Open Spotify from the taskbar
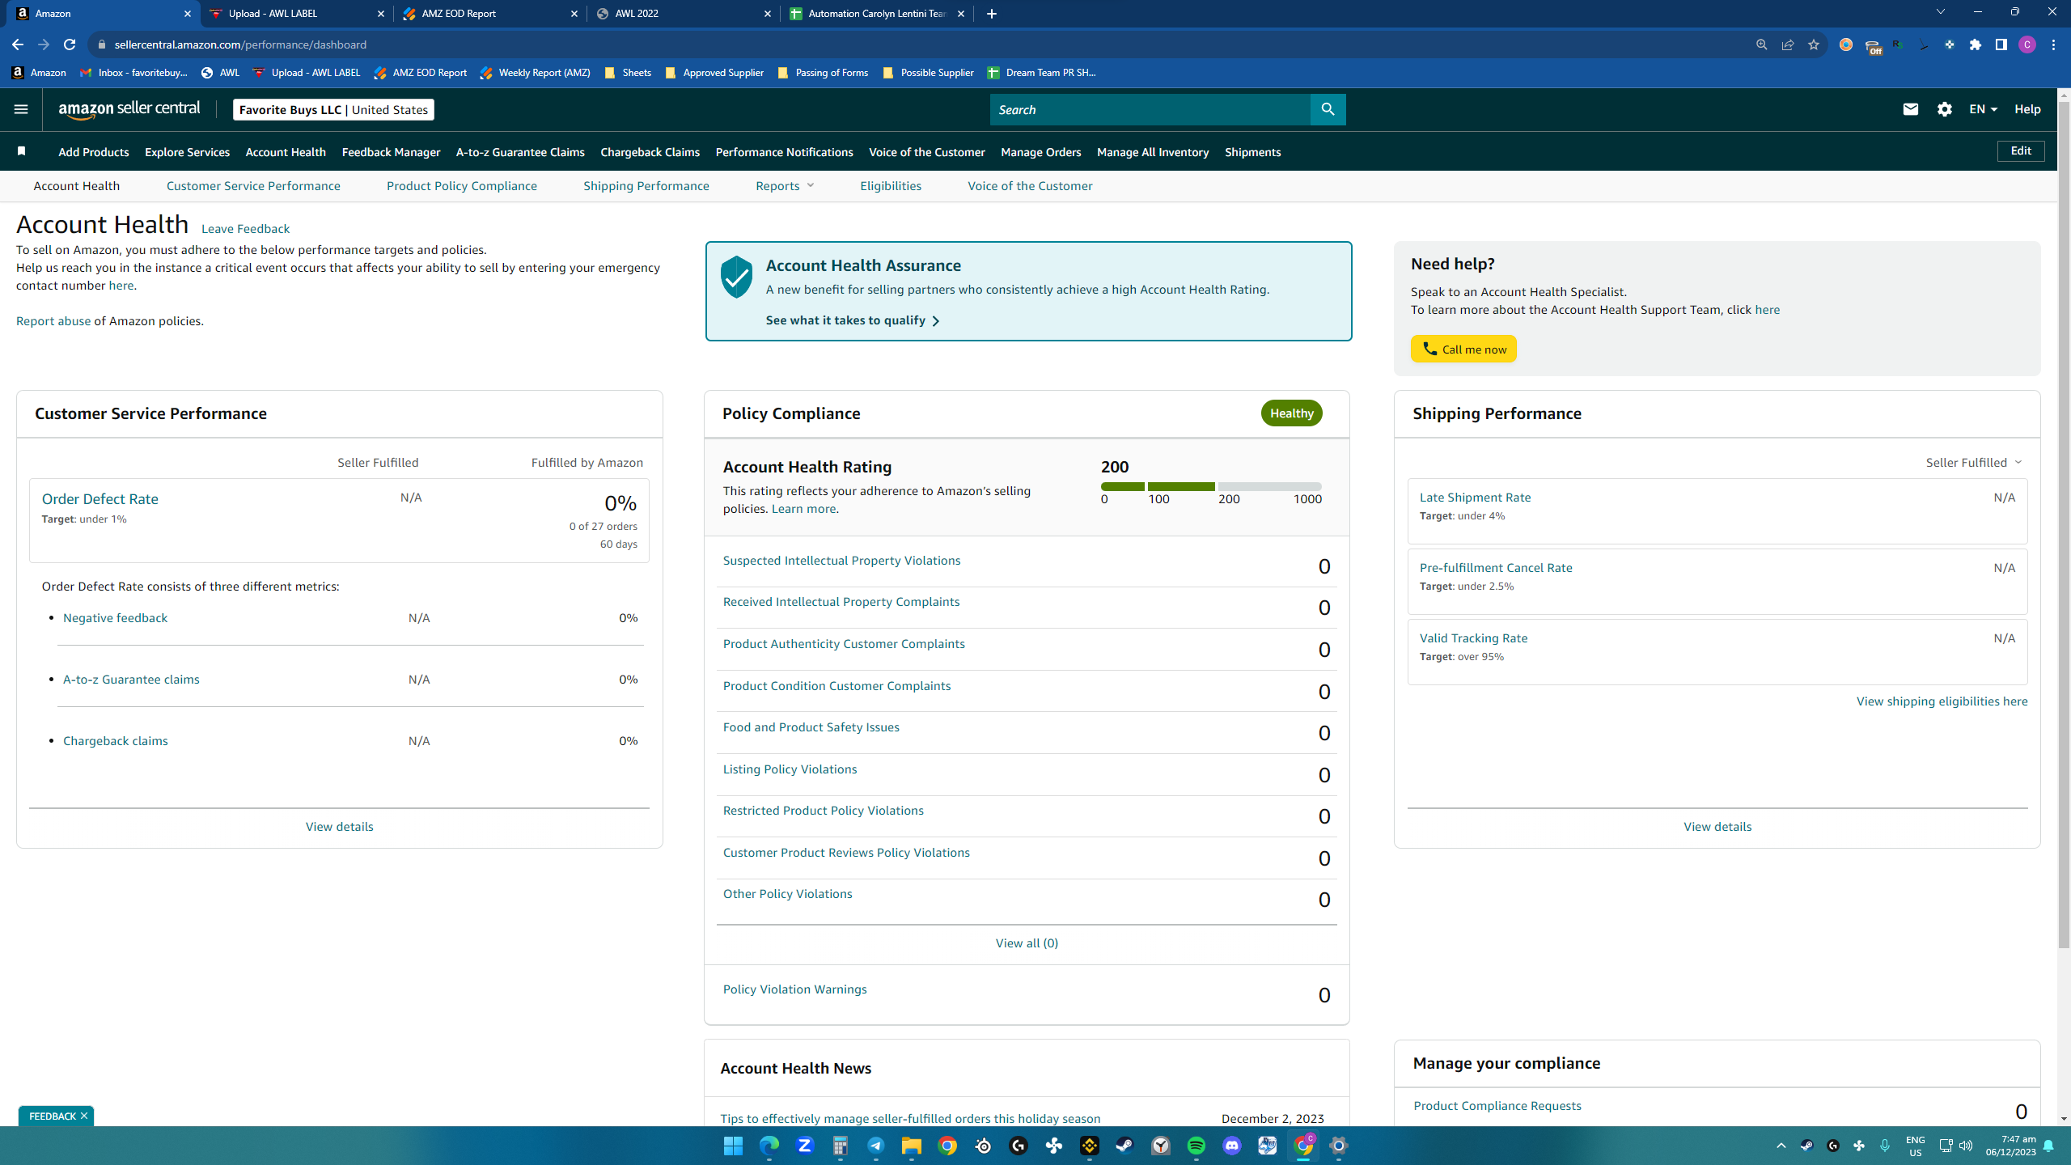Viewport: 2071px width, 1165px height. click(1196, 1146)
